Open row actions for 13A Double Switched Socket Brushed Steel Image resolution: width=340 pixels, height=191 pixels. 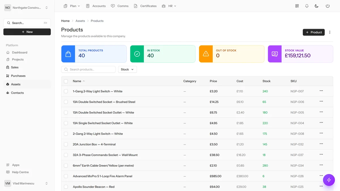click(x=321, y=101)
